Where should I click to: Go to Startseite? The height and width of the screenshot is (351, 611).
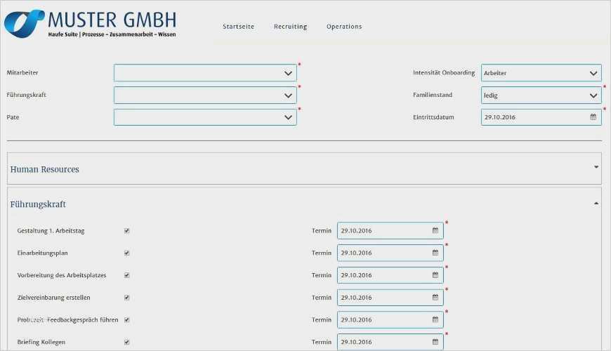tap(239, 27)
